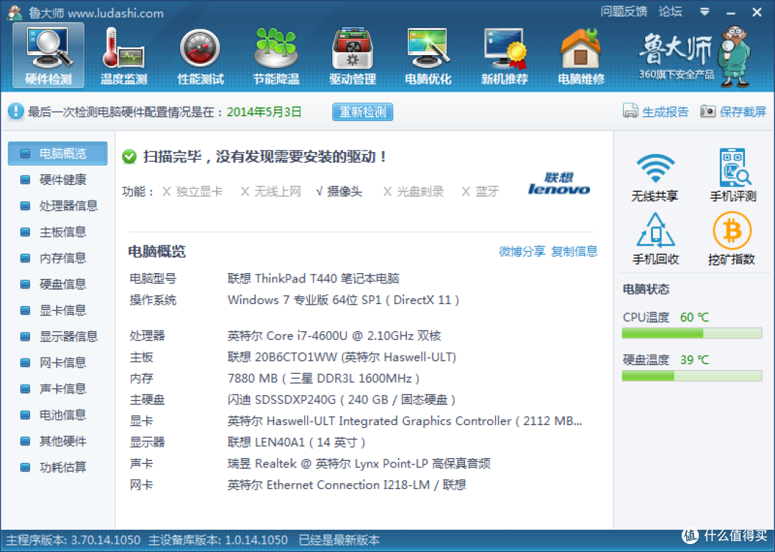The height and width of the screenshot is (552, 775).
Task: Click the 摄像头 feature label
Action: pyautogui.click(x=344, y=191)
